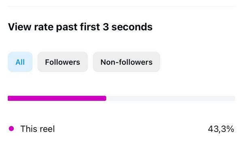Show Non-followers view rate
243x162 pixels.
point(126,62)
